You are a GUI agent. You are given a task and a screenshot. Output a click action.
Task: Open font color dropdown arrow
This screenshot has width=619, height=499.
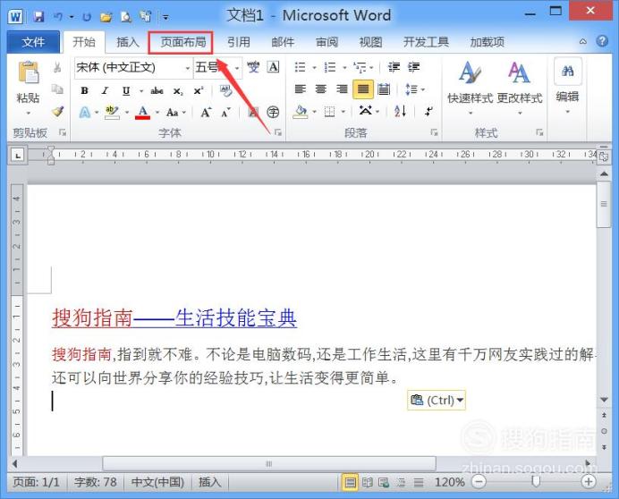pyautogui.click(x=157, y=113)
